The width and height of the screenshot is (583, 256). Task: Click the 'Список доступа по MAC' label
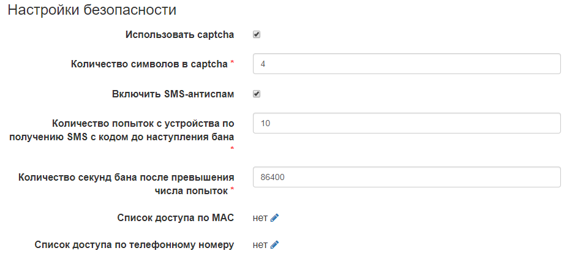175,217
